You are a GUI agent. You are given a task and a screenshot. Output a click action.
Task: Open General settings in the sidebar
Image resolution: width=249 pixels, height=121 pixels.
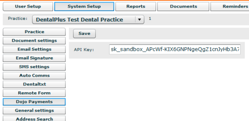pos(34,110)
